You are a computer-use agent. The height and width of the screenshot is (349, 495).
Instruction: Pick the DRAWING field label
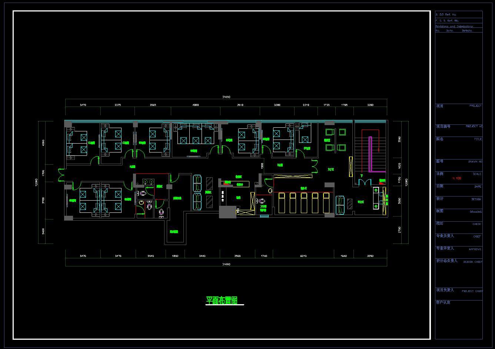[x=476, y=212]
